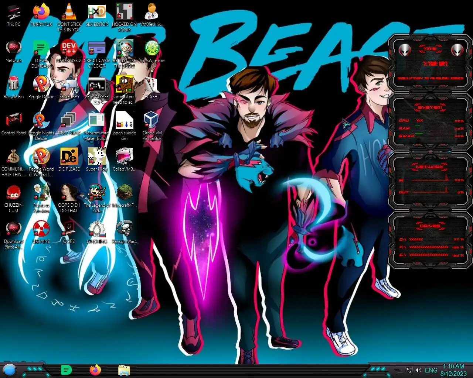Open the OOPS DID I DO THAT shortcut
Screen dimensions: 473x378
click(x=69, y=199)
